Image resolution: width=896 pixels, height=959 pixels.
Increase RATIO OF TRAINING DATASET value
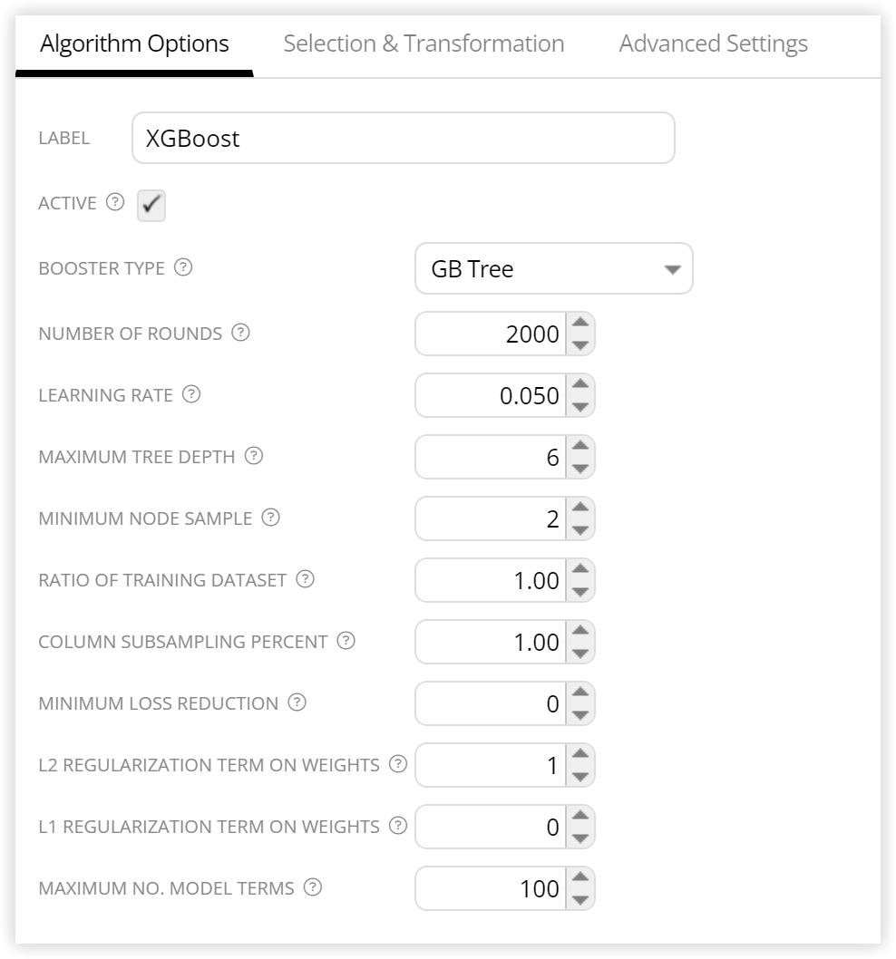pos(580,569)
